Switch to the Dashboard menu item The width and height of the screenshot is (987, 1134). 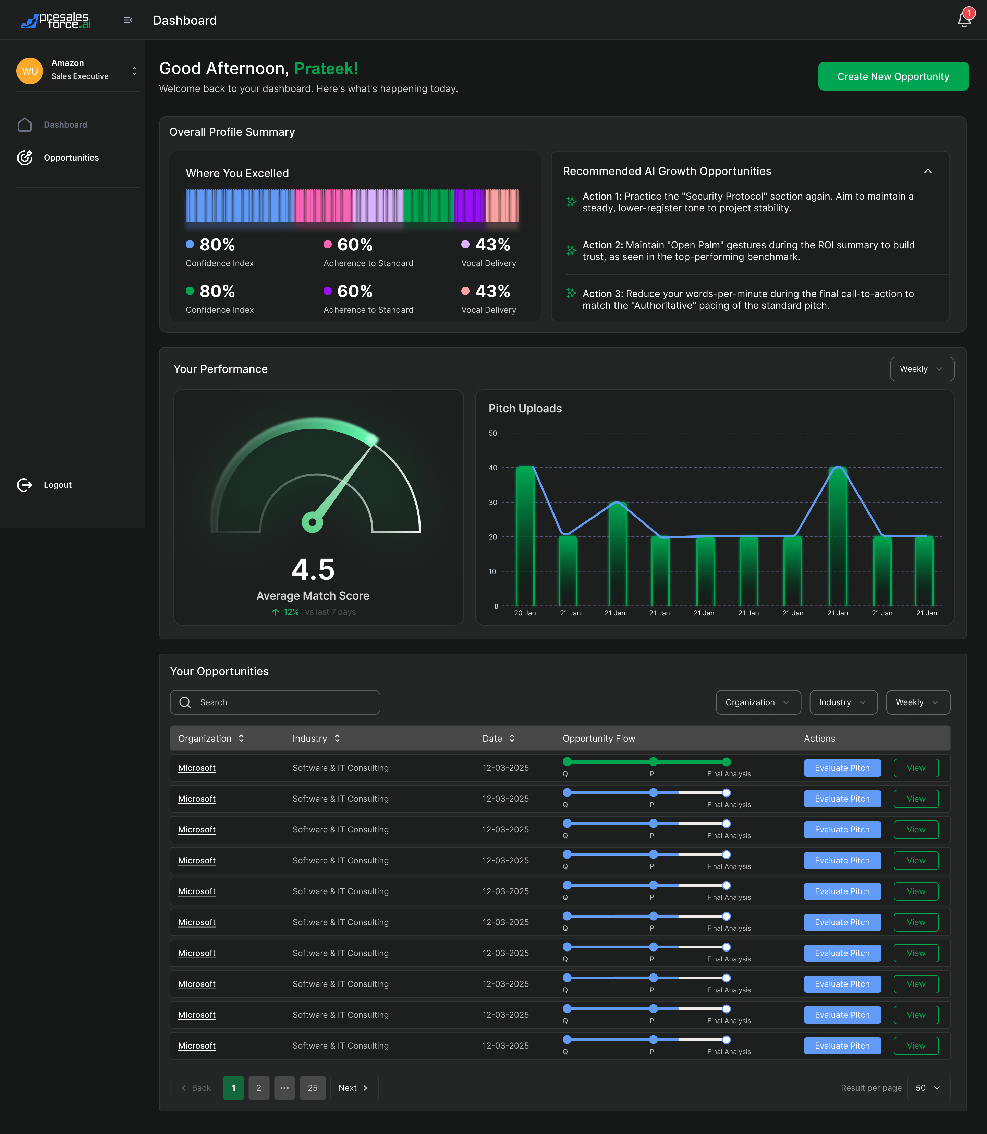tap(65, 124)
